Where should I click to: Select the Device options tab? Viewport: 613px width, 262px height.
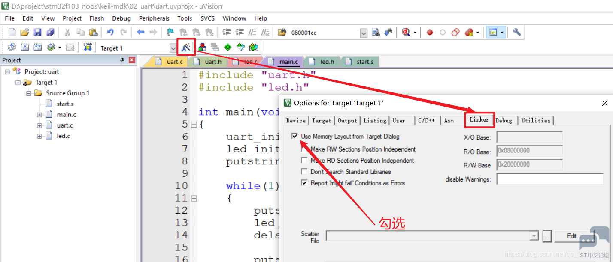pos(296,120)
